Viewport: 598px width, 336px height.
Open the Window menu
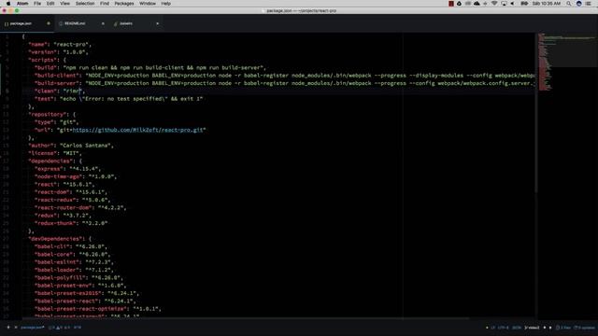pyautogui.click(x=148, y=4)
